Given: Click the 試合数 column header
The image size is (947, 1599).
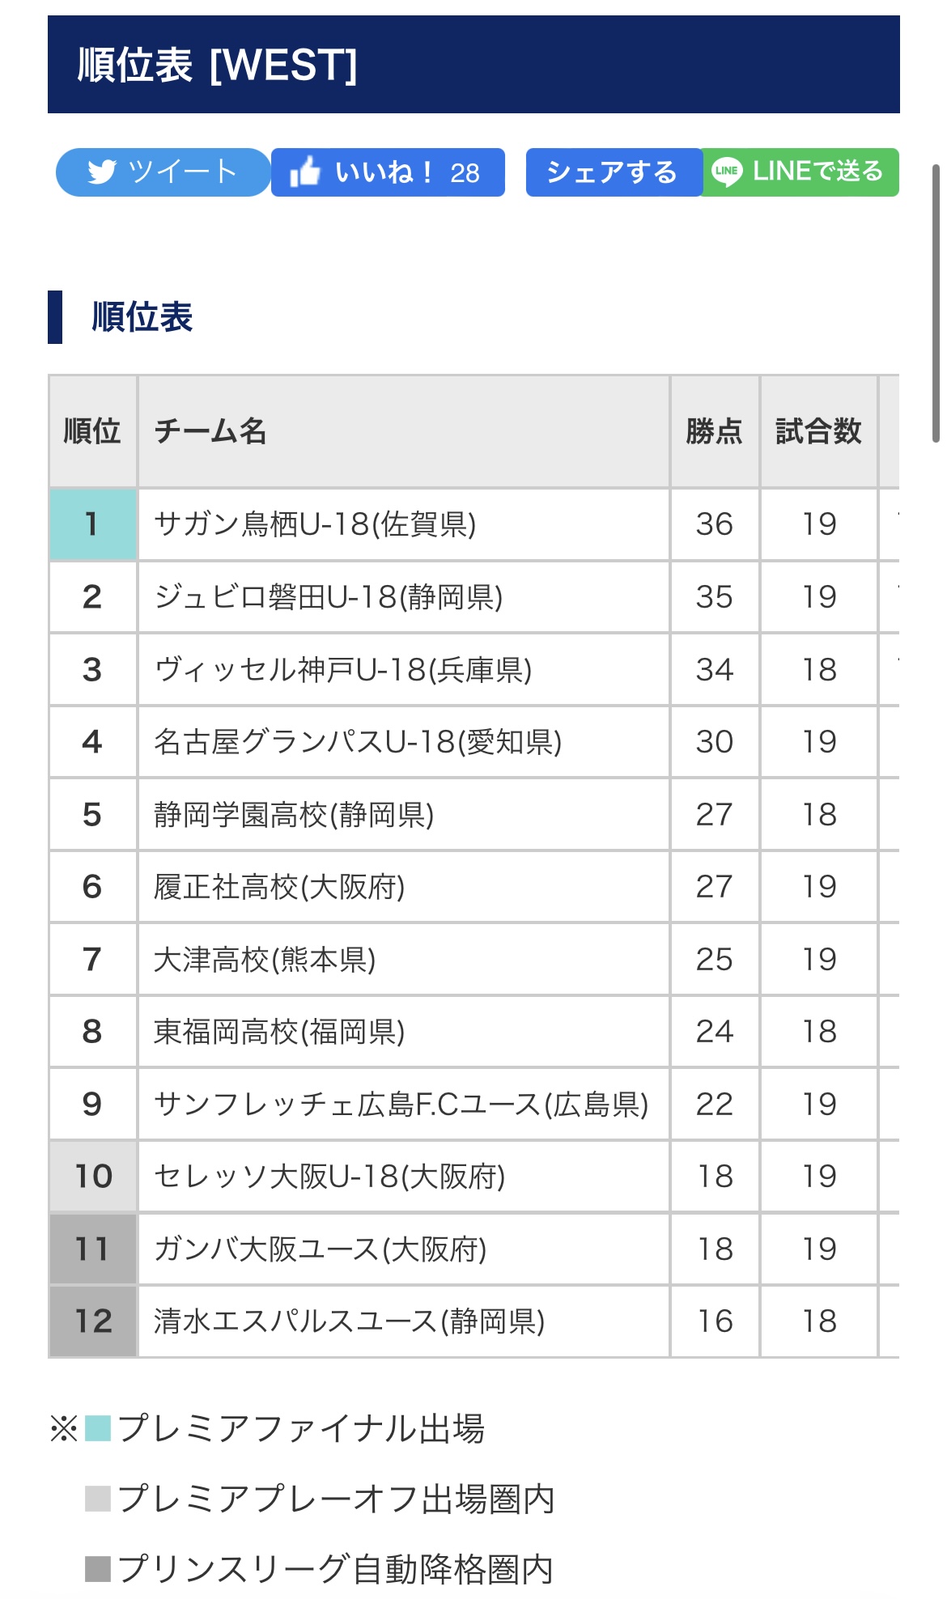Looking at the screenshot, I should pyautogui.click(x=818, y=431).
